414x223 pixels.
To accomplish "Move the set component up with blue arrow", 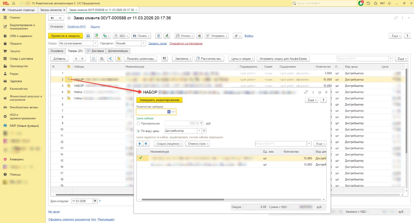I will [x=140, y=144].
